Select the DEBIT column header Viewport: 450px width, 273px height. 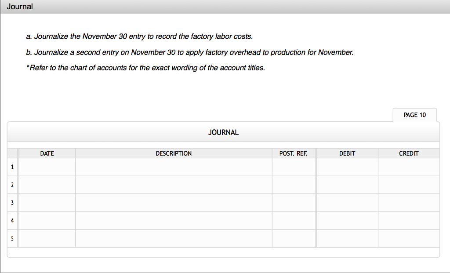[347, 153]
